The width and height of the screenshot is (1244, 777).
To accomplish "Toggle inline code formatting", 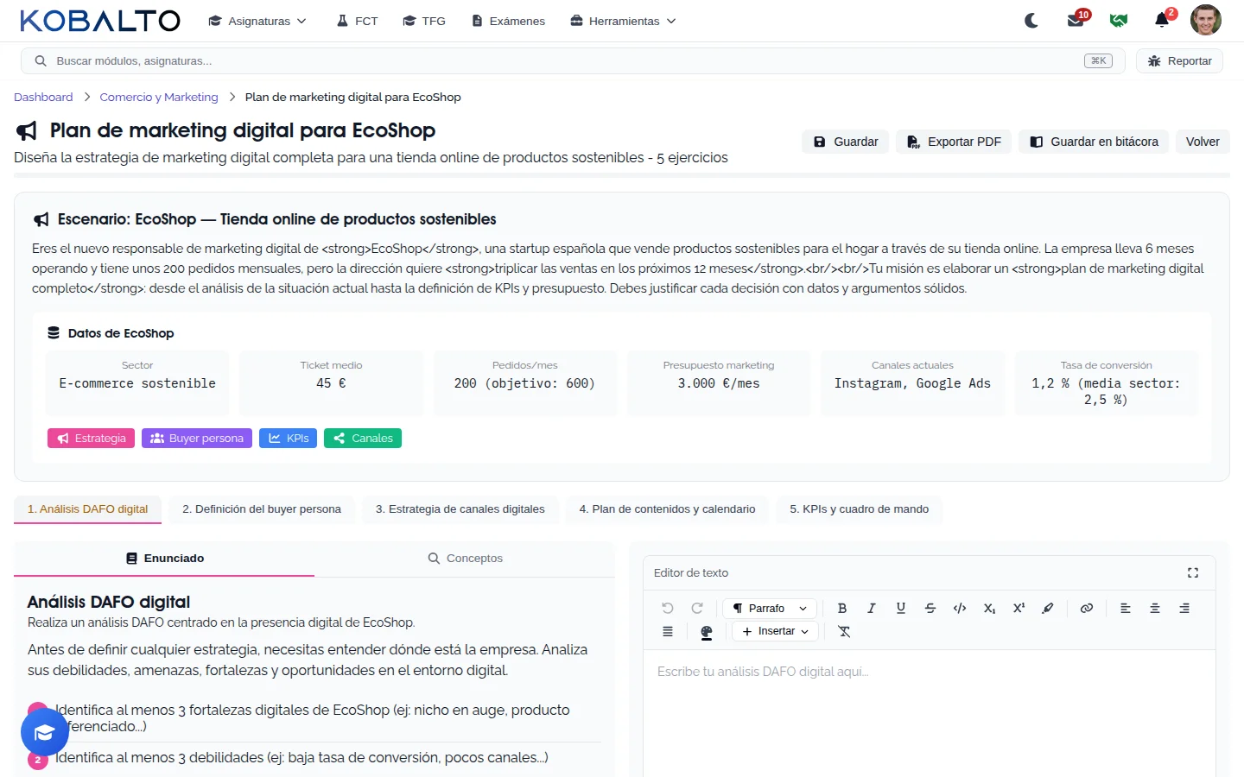I will (x=960, y=608).
